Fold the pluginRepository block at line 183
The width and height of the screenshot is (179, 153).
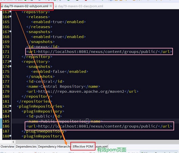(x=10, y=111)
